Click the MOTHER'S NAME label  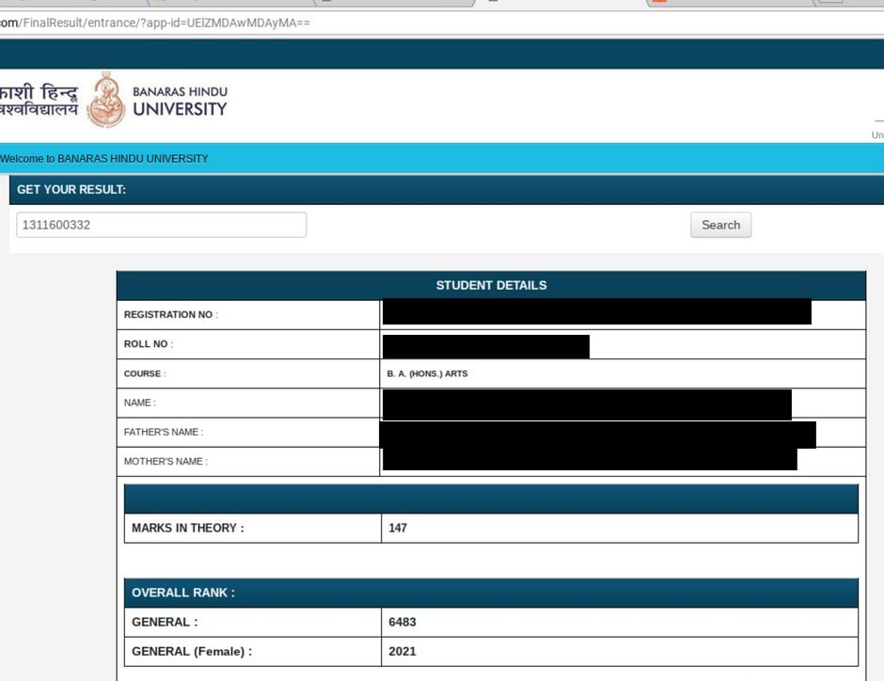[166, 461]
